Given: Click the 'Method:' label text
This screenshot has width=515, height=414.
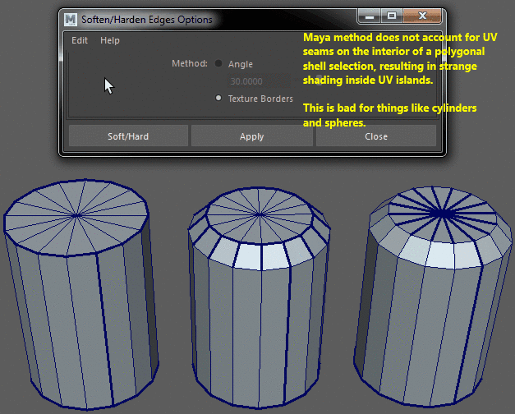Looking at the screenshot, I should pyautogui.click(x=190, y=63).
